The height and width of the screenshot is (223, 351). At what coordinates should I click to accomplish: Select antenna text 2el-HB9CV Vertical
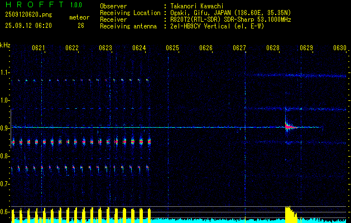[200, 26]
